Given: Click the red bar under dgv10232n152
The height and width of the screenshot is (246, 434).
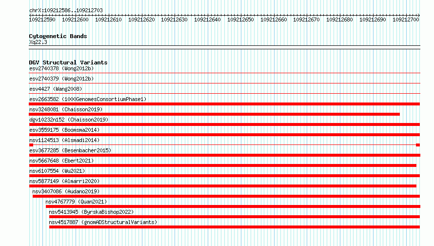Looking at the screenshot, I should tap(224, 124).
